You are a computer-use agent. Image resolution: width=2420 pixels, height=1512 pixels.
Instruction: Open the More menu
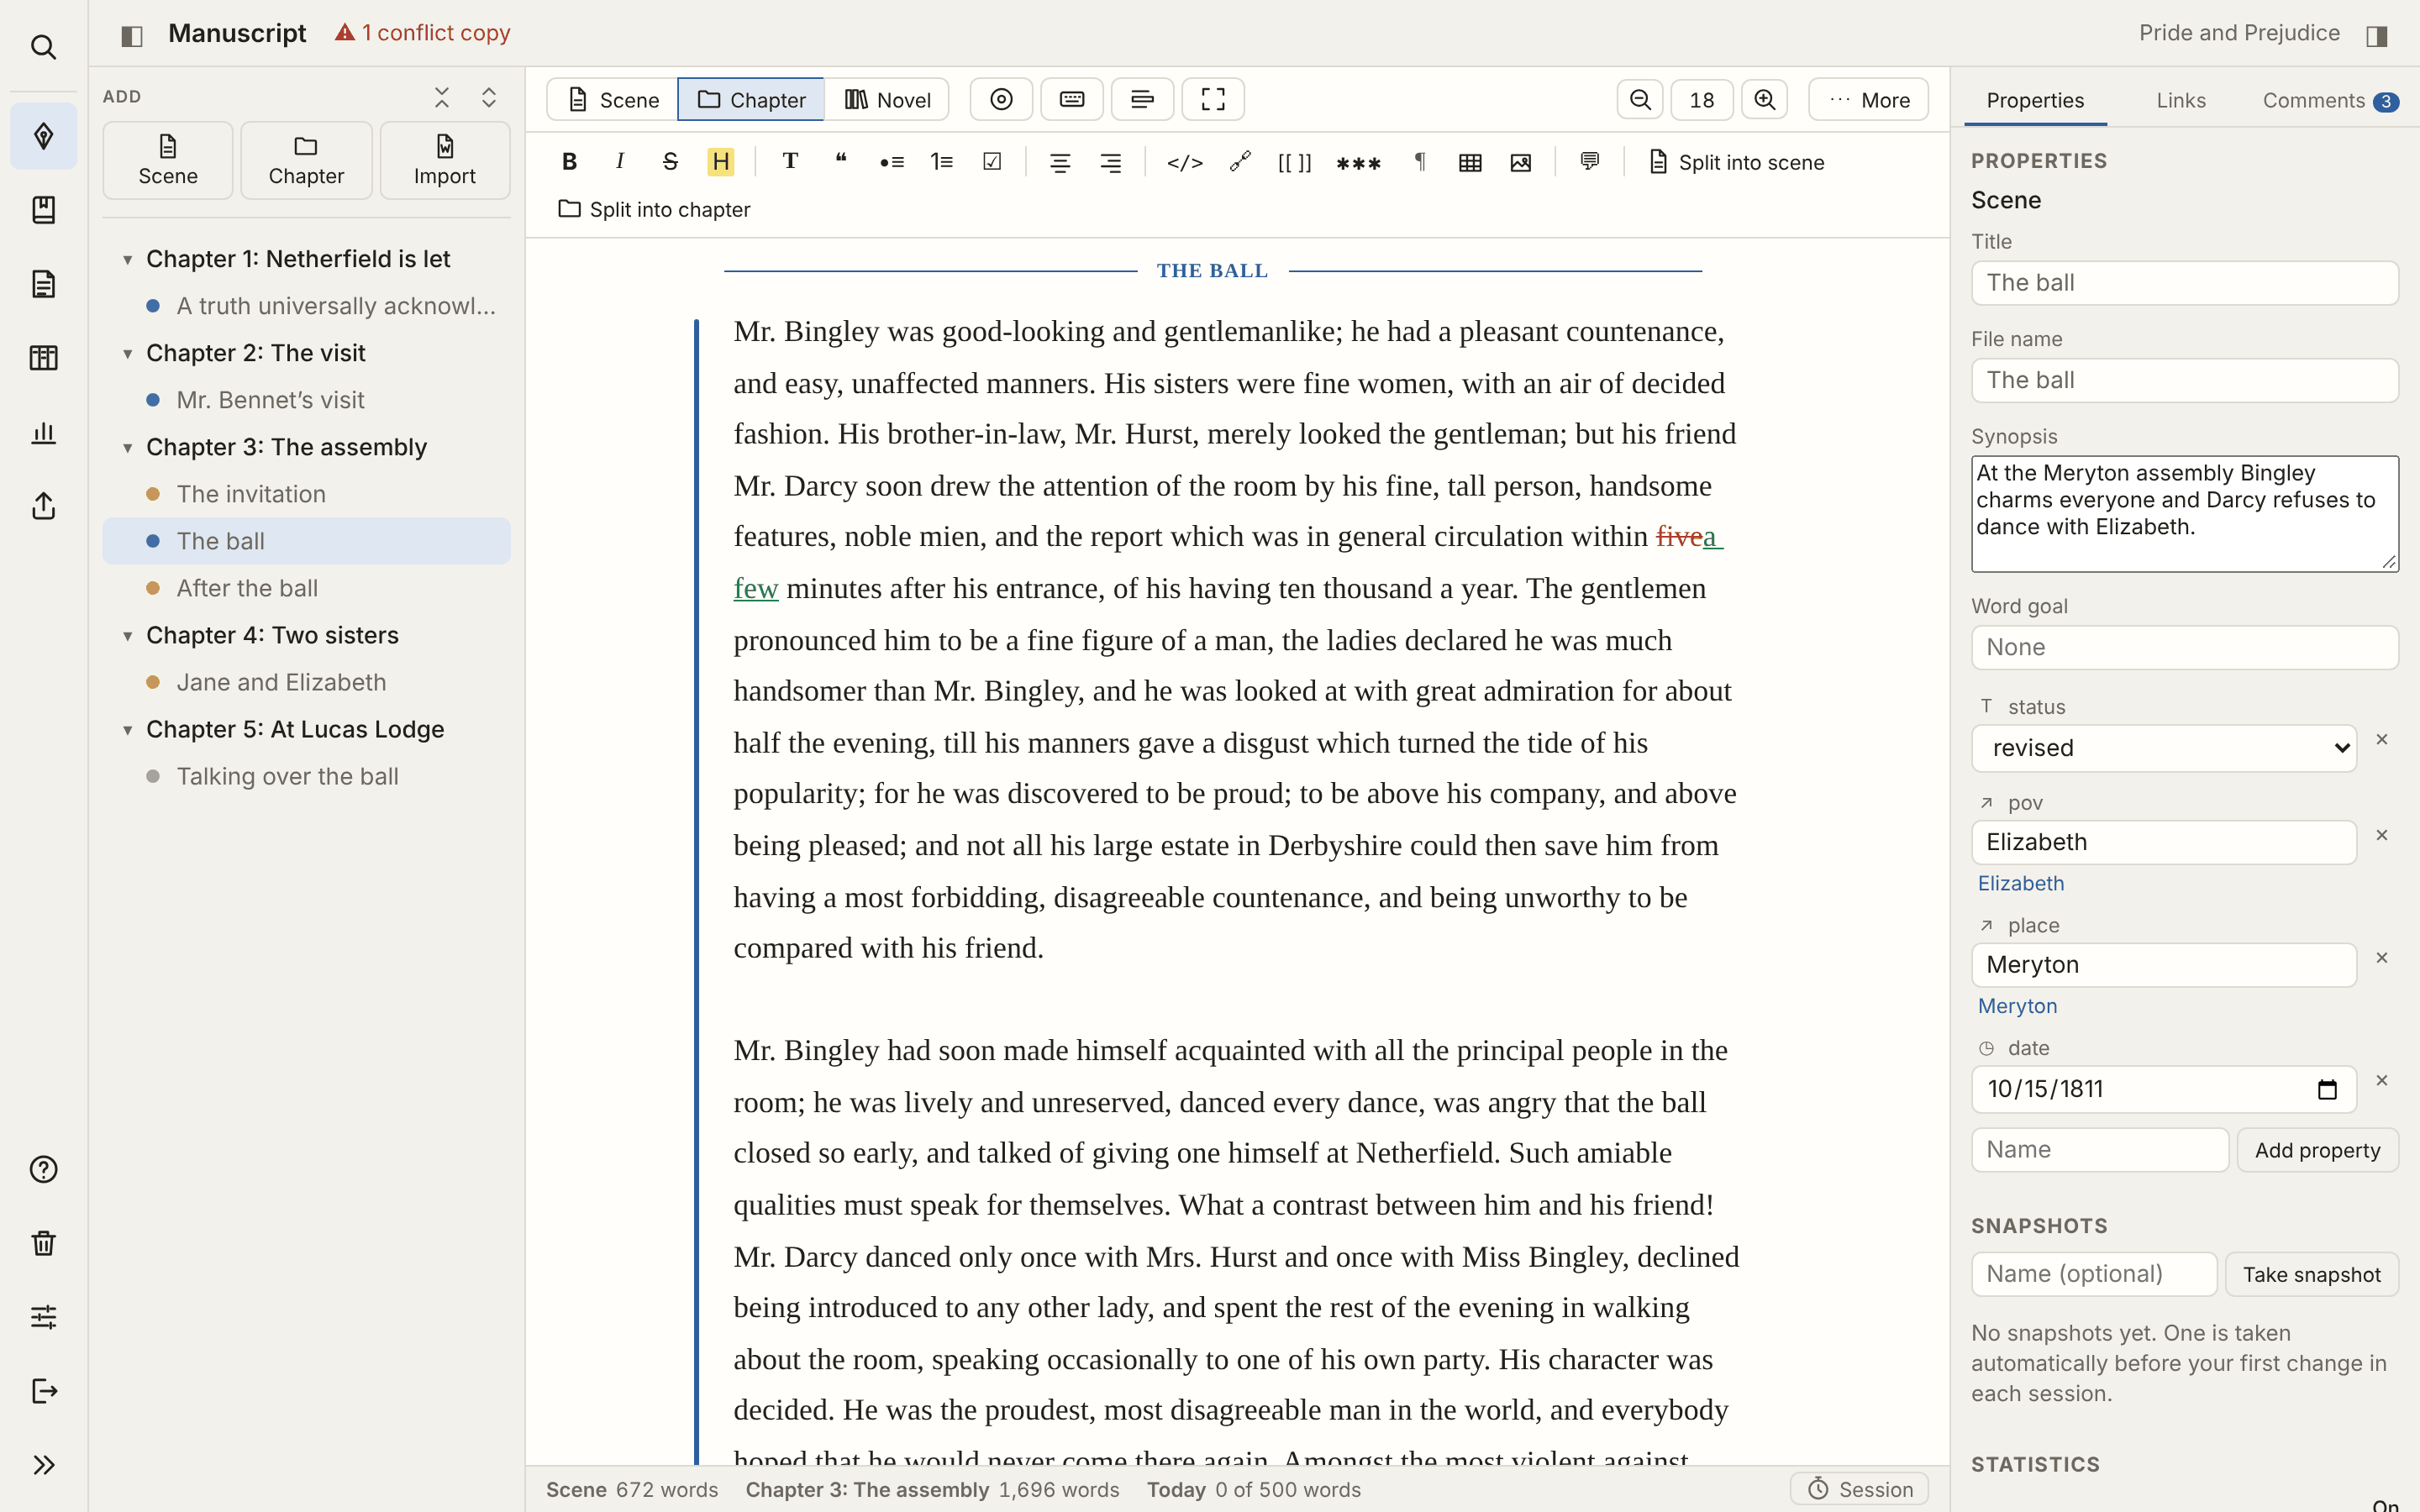(x=1868, y=100)
